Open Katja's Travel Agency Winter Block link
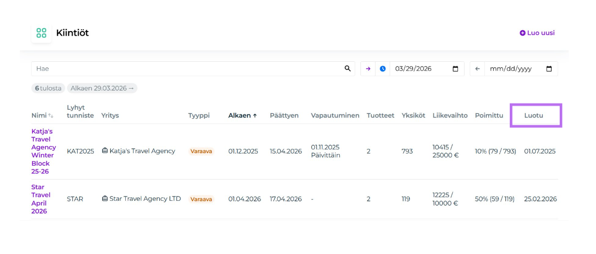The width and height of the screenshot is (596, 254). [x=43, y=151]
